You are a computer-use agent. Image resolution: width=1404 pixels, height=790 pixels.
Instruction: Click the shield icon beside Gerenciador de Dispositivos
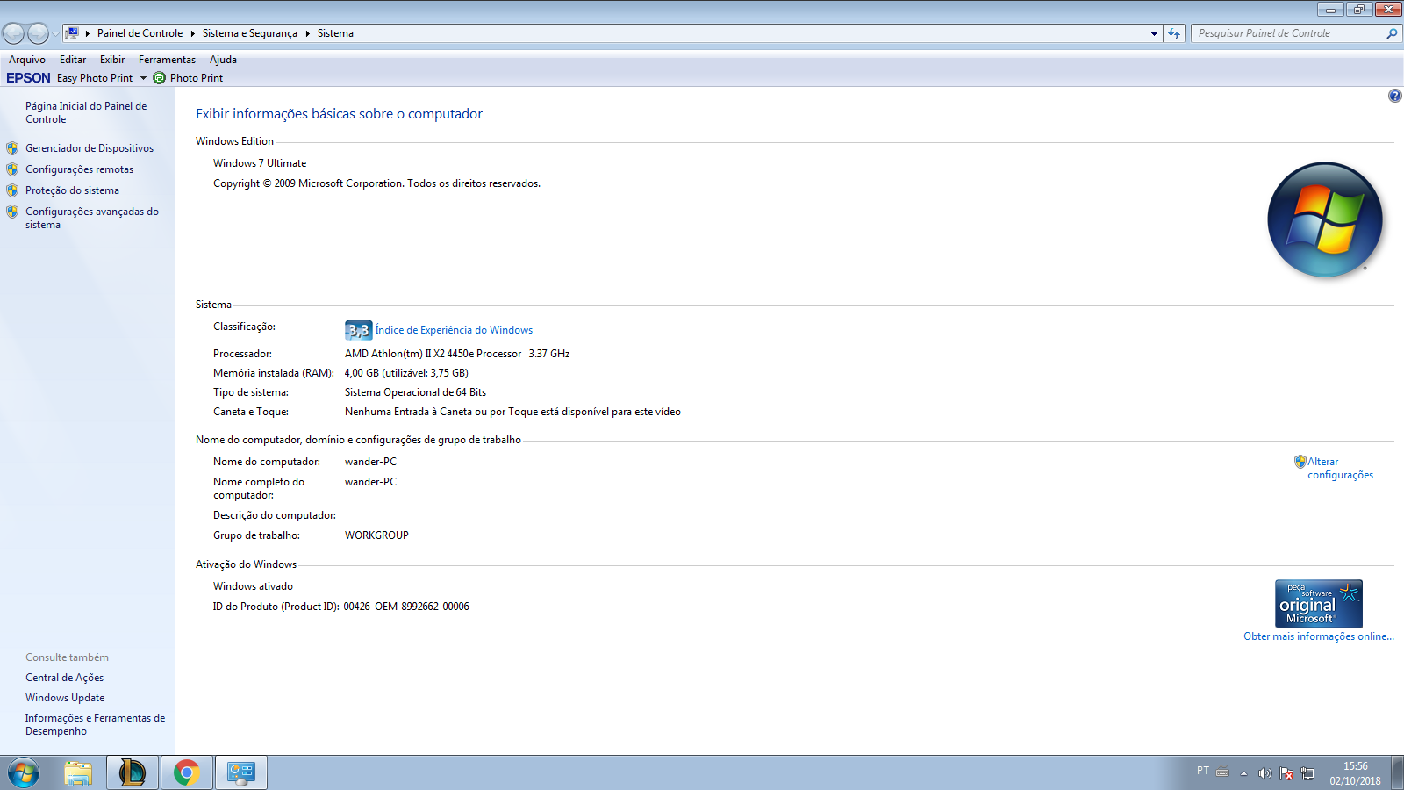click(x=12, y=148)
